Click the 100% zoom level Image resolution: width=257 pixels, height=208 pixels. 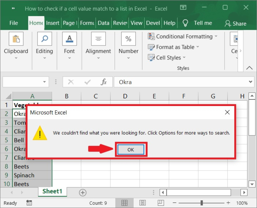click(x=242, y=203)
